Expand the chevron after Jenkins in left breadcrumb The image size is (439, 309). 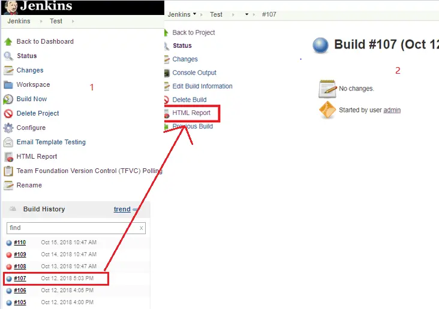tap(41, 21)
